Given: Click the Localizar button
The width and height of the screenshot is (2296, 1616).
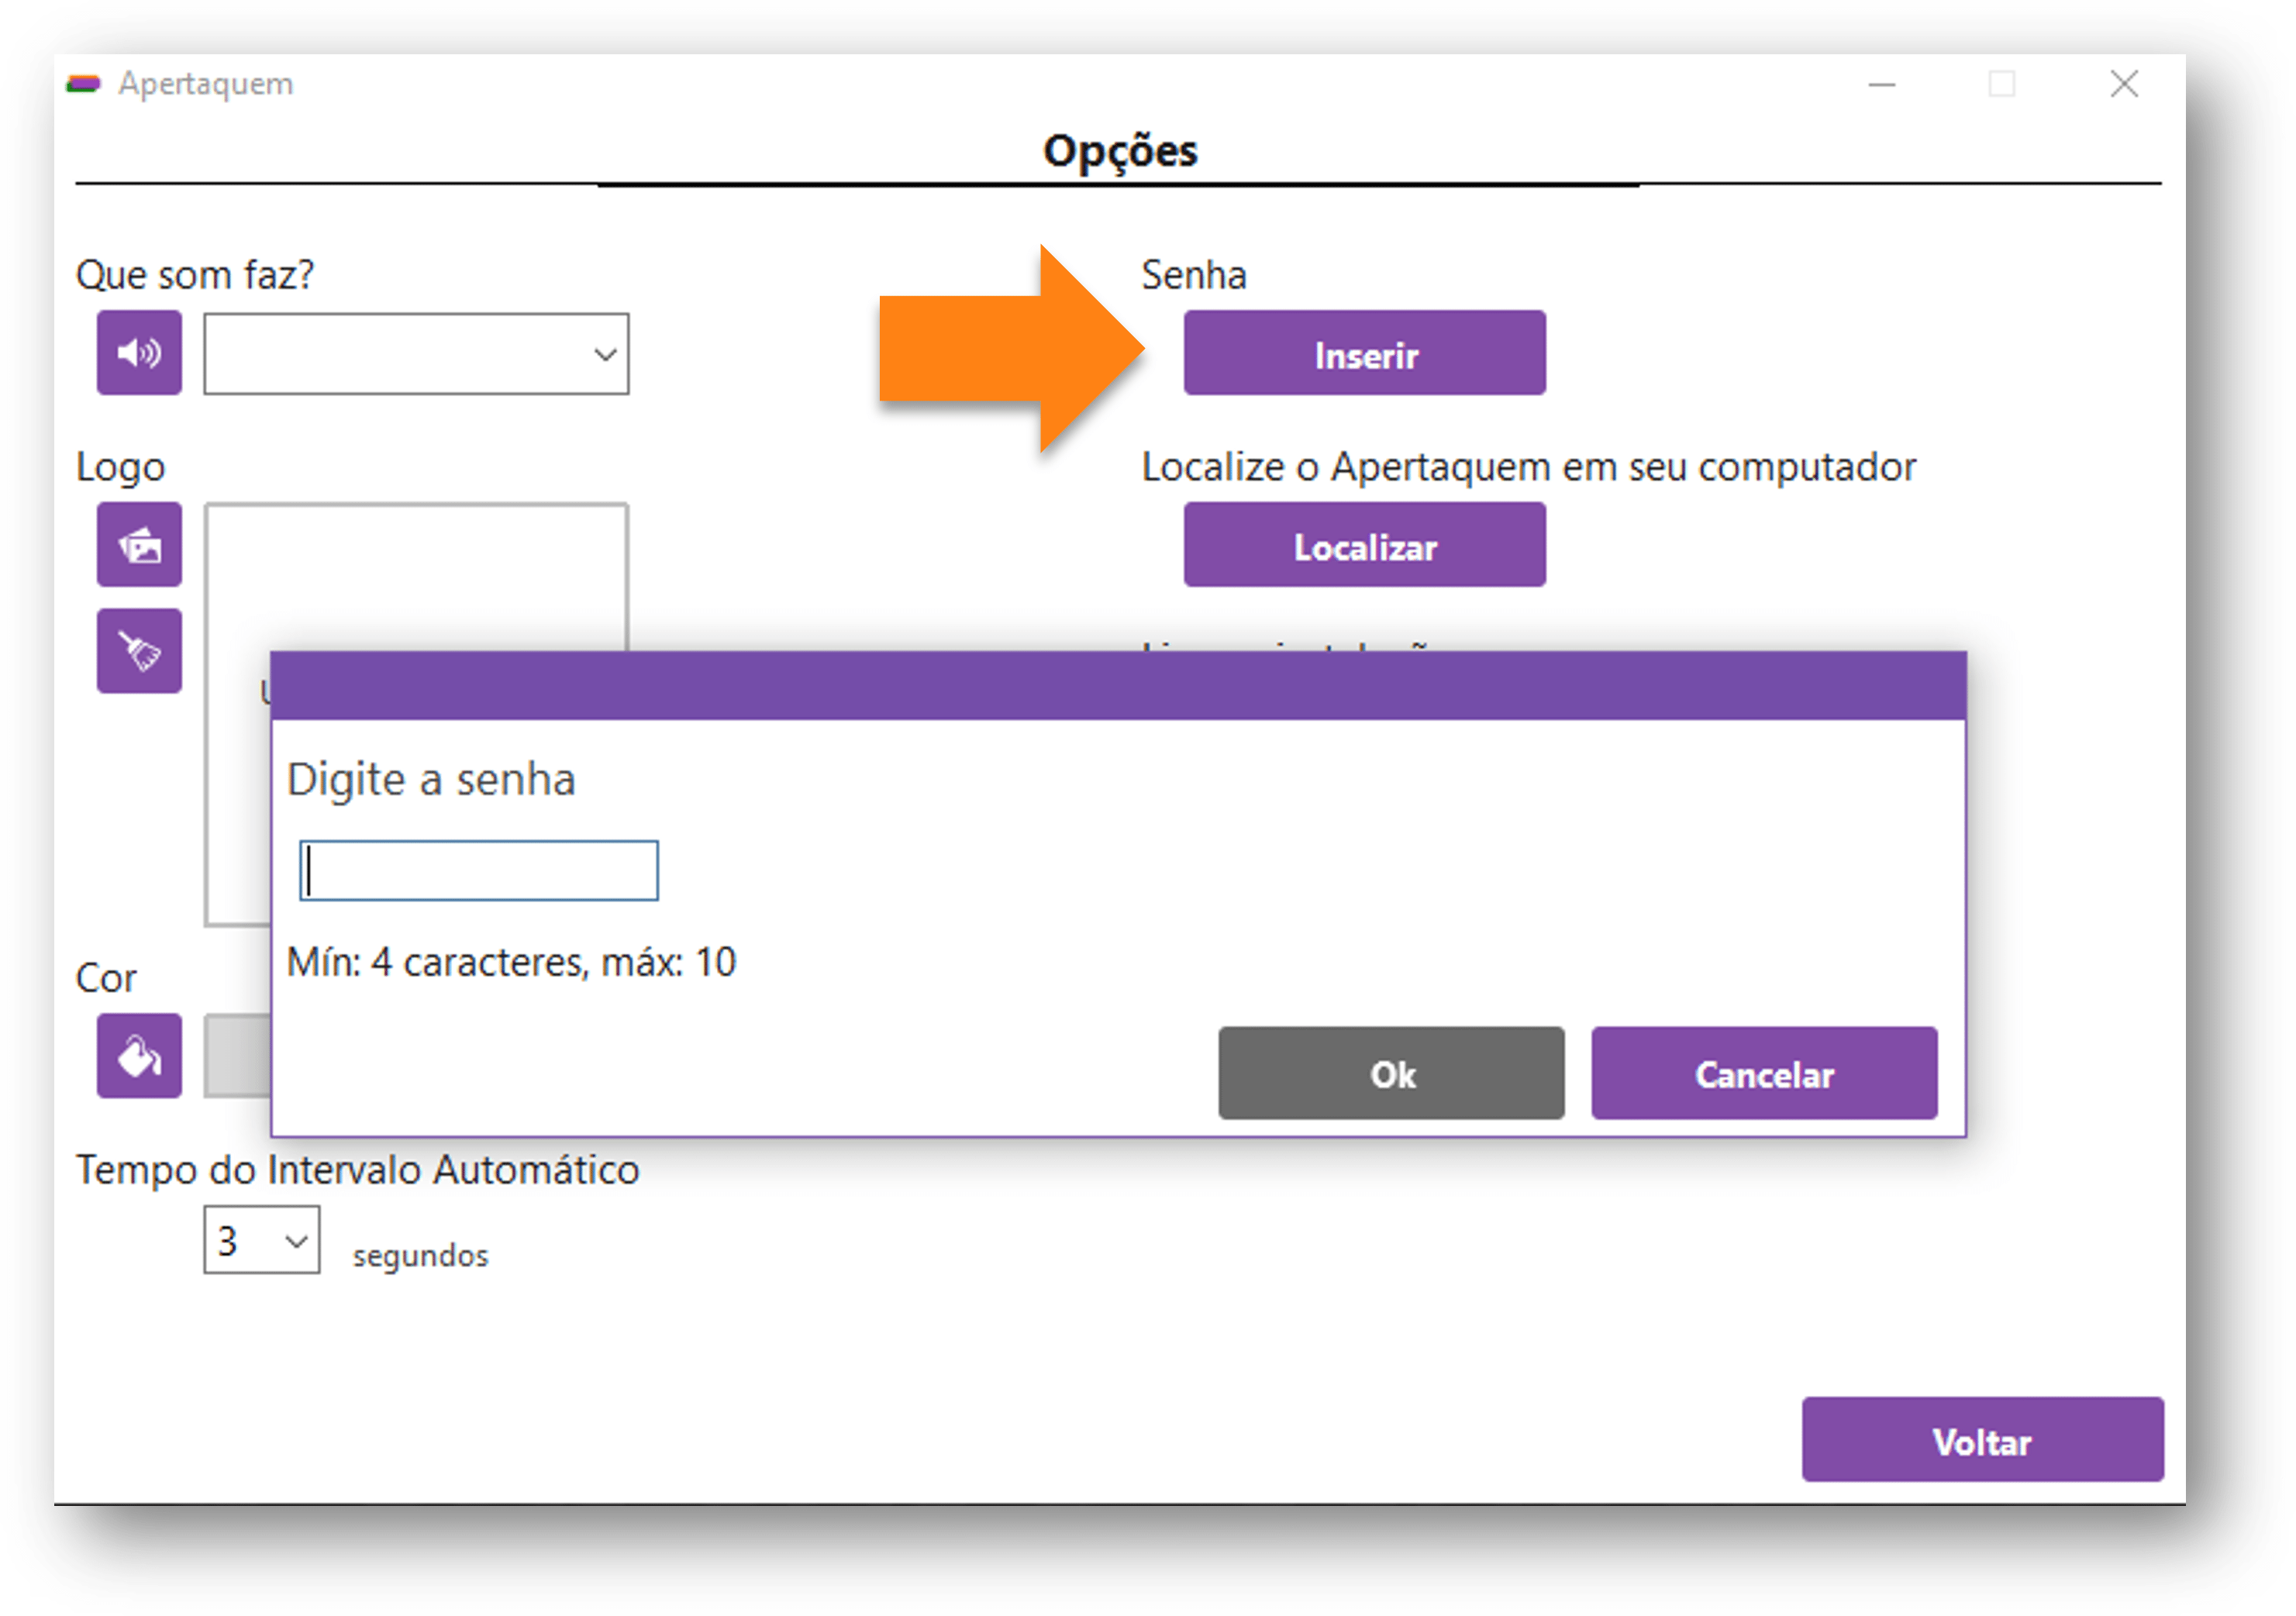Looking at the screenshot, I should (1365, 545).
